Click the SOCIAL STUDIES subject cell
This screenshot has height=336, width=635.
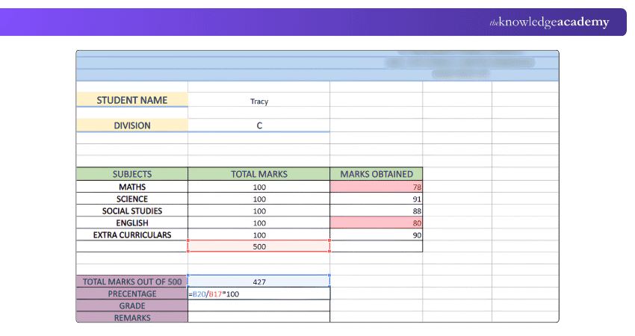point(132,211)
